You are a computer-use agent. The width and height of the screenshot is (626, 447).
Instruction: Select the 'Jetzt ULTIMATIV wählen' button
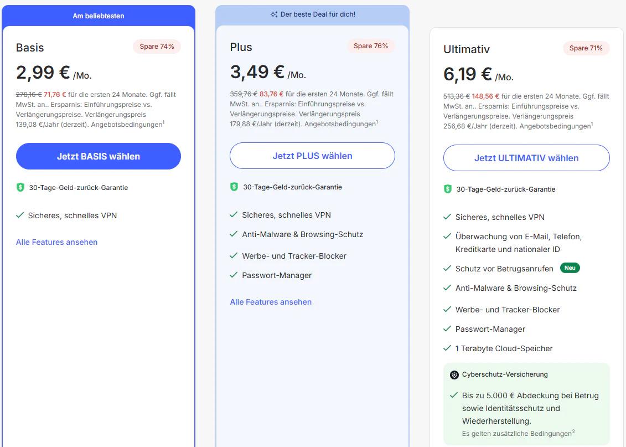pos(526,158)
